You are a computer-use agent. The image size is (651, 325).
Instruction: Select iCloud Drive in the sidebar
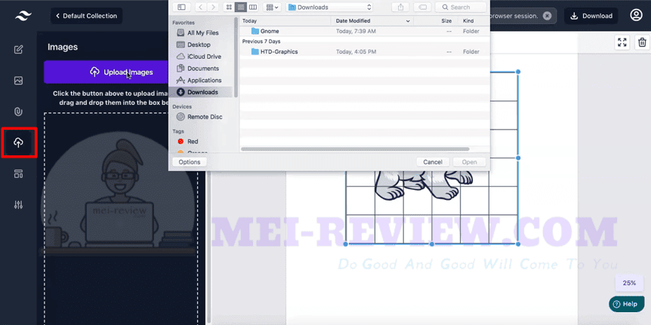point(204,57)
